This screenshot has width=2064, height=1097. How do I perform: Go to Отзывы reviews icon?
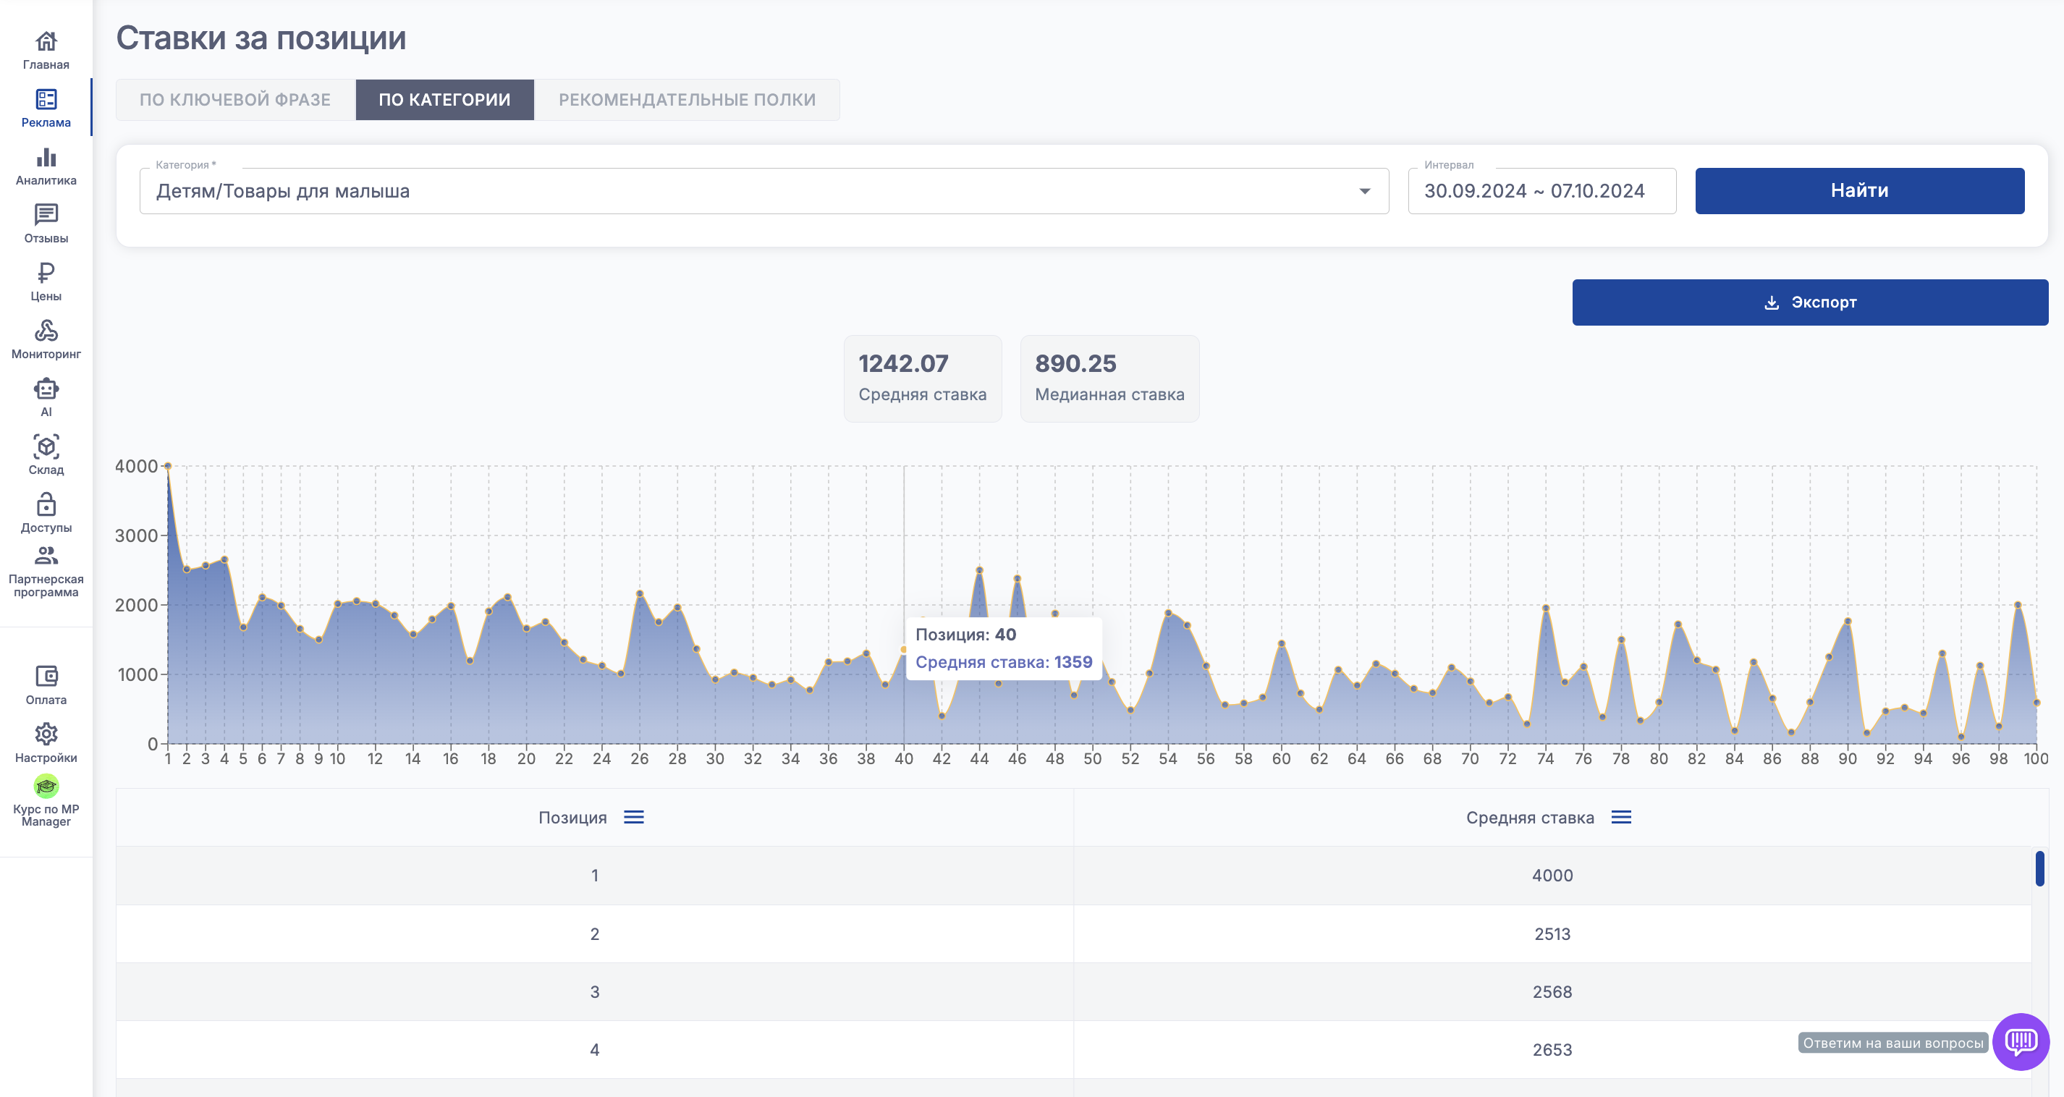pyautogui.click(x=46, y=215)
